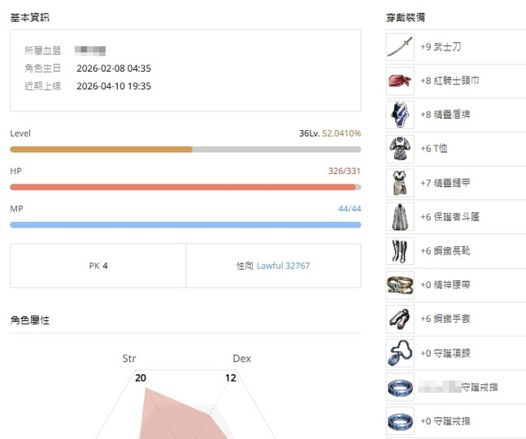
Task: Click the 保護者斗篷 cloak icon
Action: (x=400, y=217)
